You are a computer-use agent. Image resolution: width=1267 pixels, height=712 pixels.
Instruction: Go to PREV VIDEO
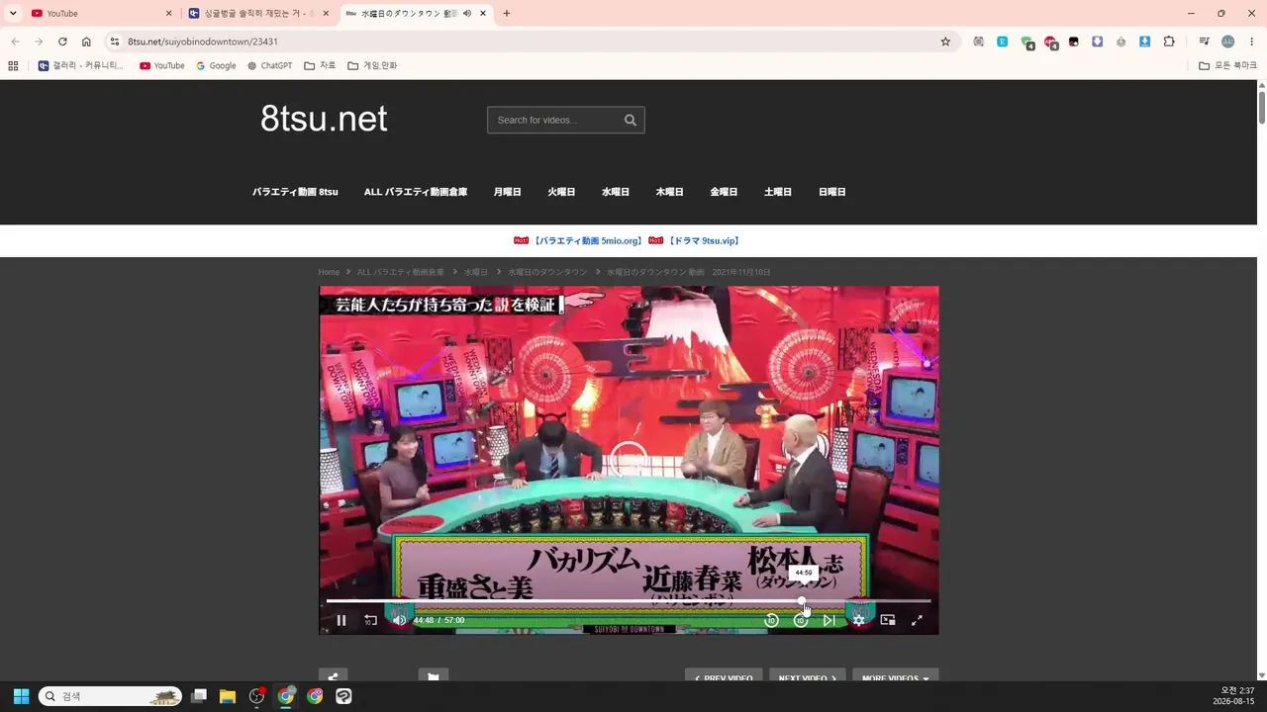click(724, 677)
